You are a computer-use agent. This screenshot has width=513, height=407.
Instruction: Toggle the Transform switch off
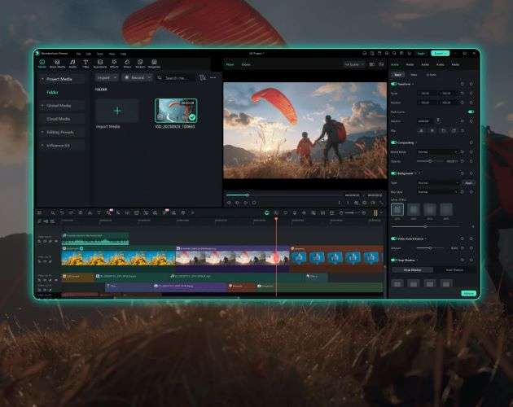pyautogui.click(x=393, y=84)
